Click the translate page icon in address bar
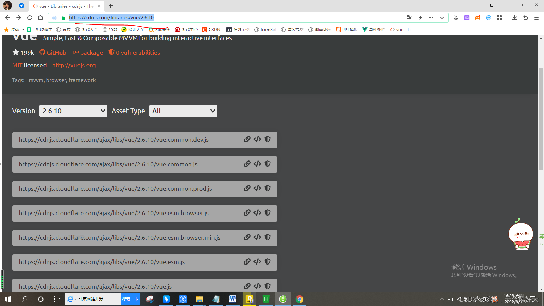Image resolution: width=544 pixels, height=306 pixels. coord(409,18)
